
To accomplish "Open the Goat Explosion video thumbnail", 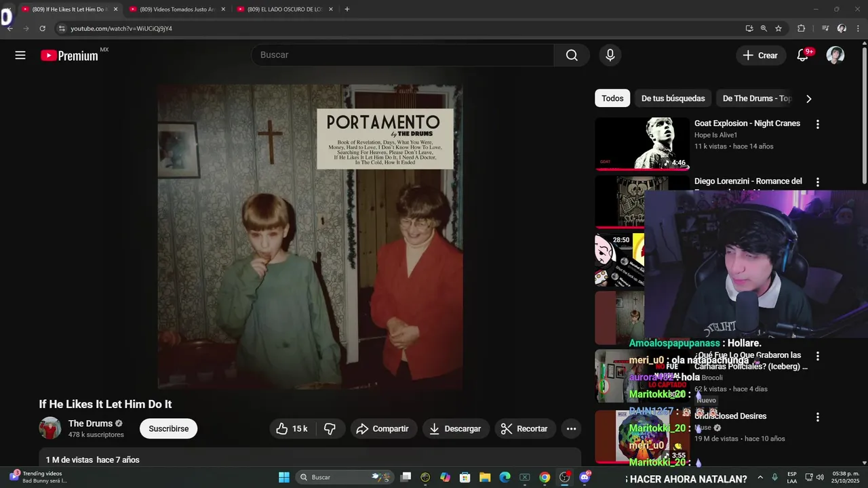I will pyautogui.click(x=642, y=143).
